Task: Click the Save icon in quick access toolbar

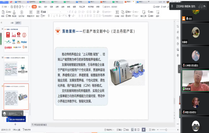Action: [x=12, y=7]
